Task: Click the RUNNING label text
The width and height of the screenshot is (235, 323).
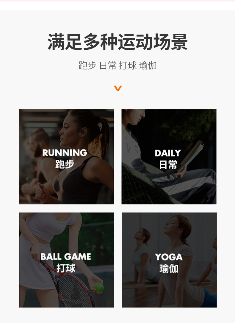Action: [x=65, y=153]
